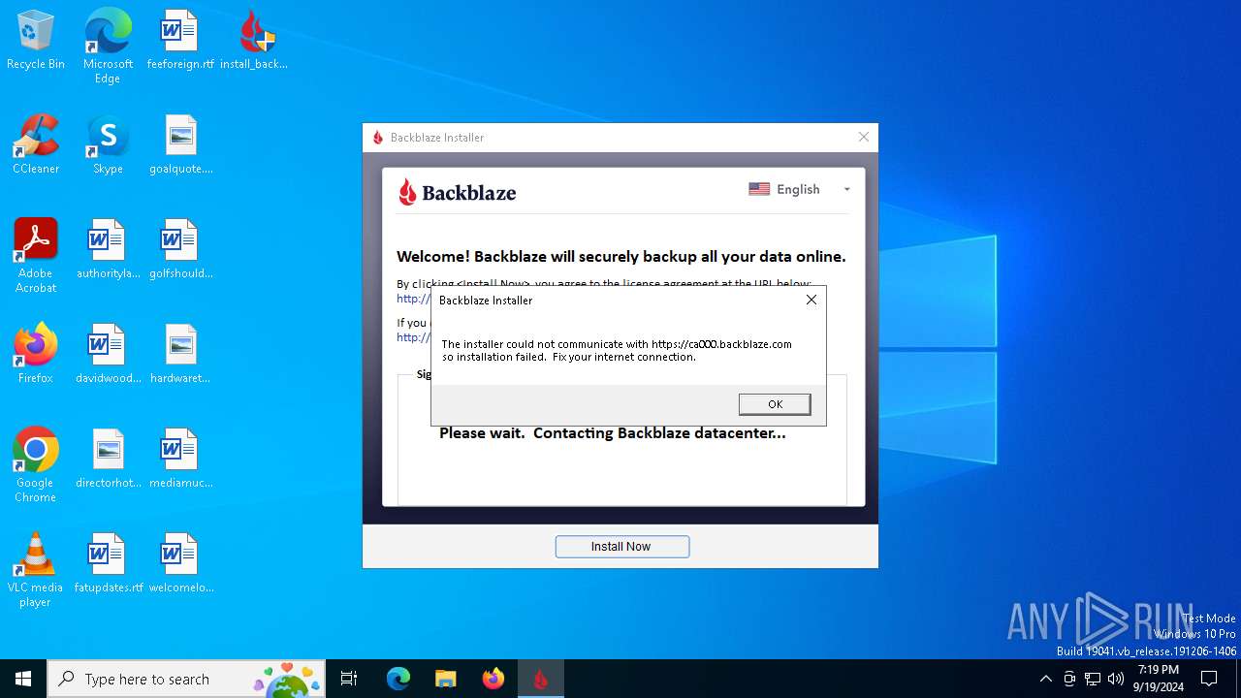The width and height of the screenshot is (1241, 698).
Task: Select mediamuc... Word document on desktop
Action: (180, 460)
